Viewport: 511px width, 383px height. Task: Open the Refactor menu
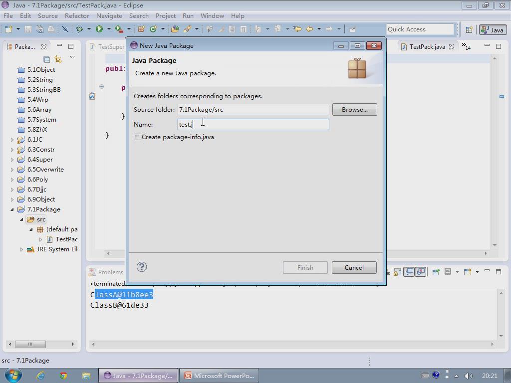77,15
